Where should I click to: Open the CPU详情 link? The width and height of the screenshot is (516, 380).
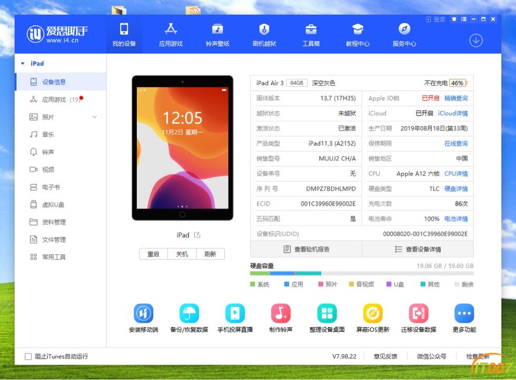point(456,174)
